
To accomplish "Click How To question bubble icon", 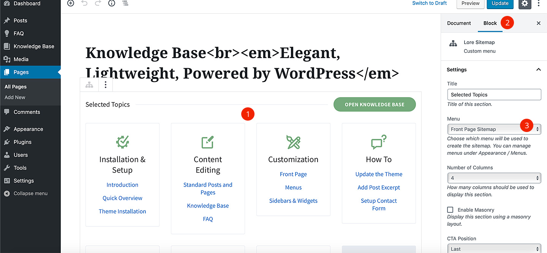I will click(379, 142).
